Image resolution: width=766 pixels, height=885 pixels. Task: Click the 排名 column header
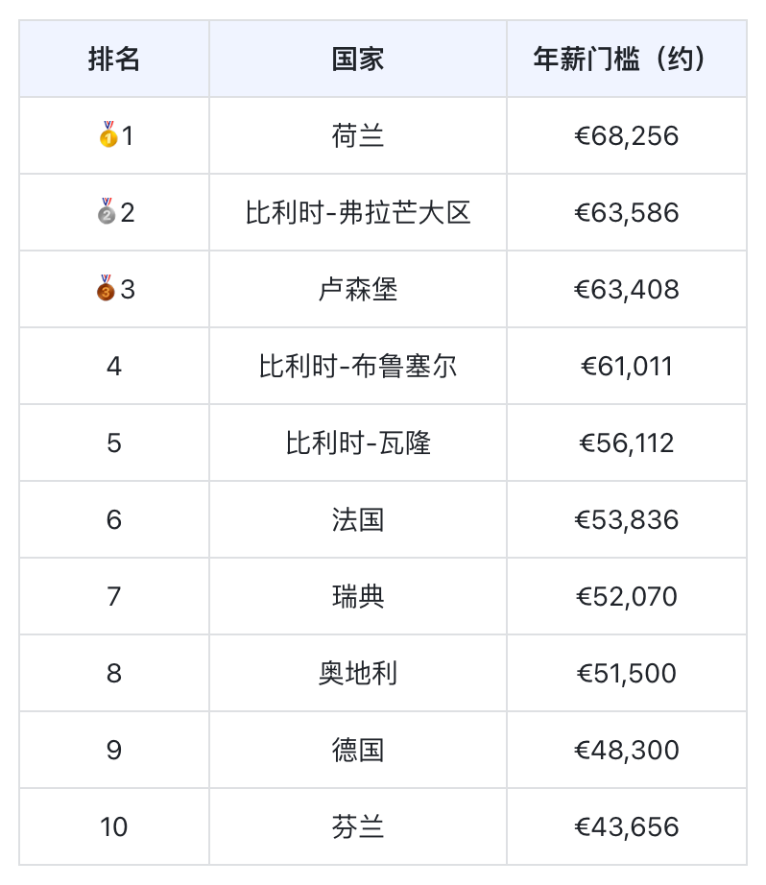click(114, 60)
